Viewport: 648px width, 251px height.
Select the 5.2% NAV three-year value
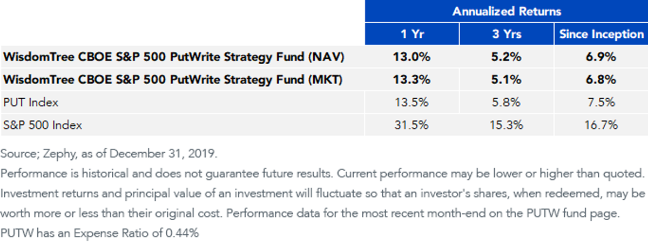click(x=507, y=57)
